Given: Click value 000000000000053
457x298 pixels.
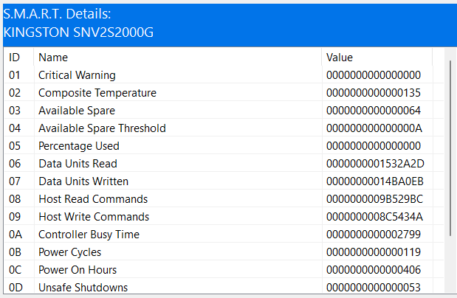Looking at the screenshot, I should [x=374, y=288].
